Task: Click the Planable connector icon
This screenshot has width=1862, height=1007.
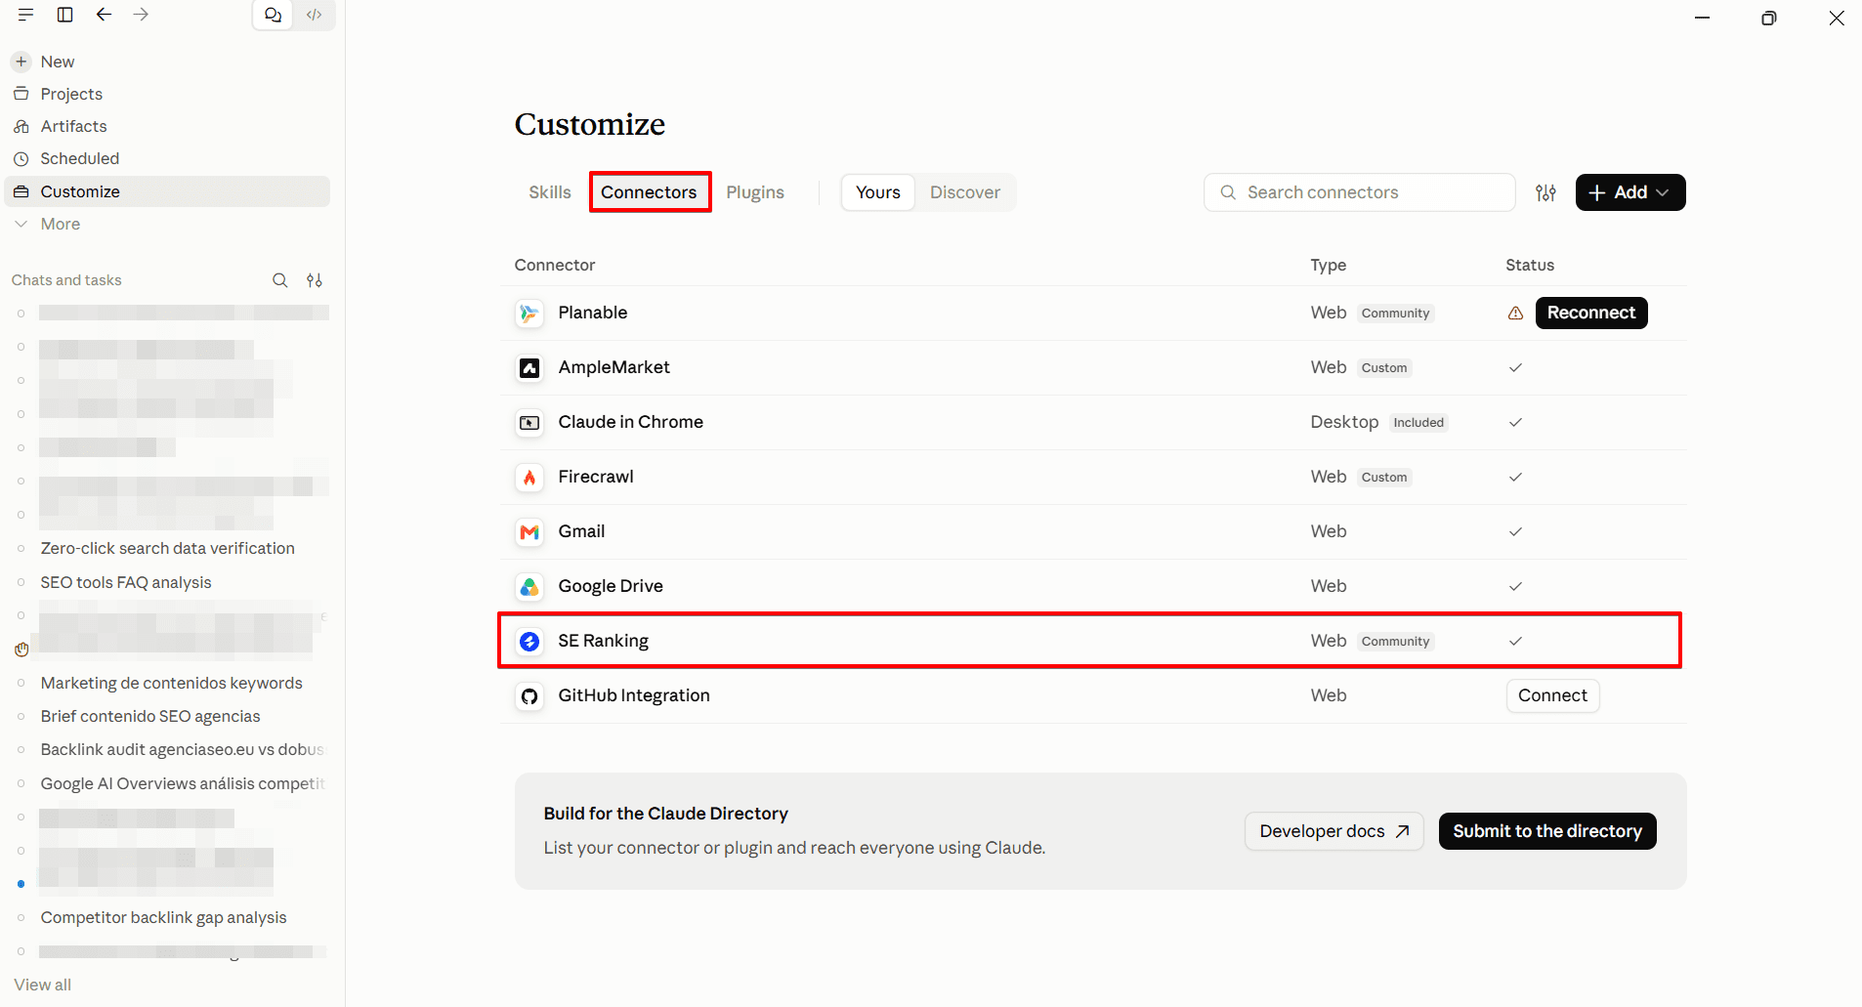Action: [529, 314]
